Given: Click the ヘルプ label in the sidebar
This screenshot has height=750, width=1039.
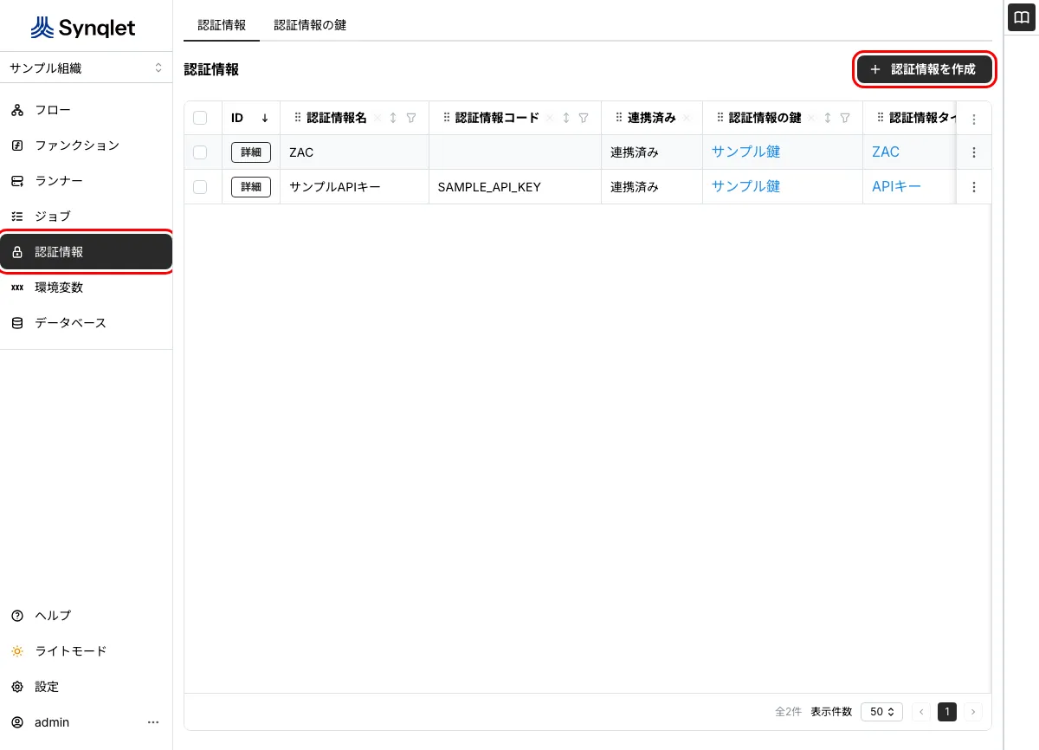Looking at the screenshot, I should [53, 616].
